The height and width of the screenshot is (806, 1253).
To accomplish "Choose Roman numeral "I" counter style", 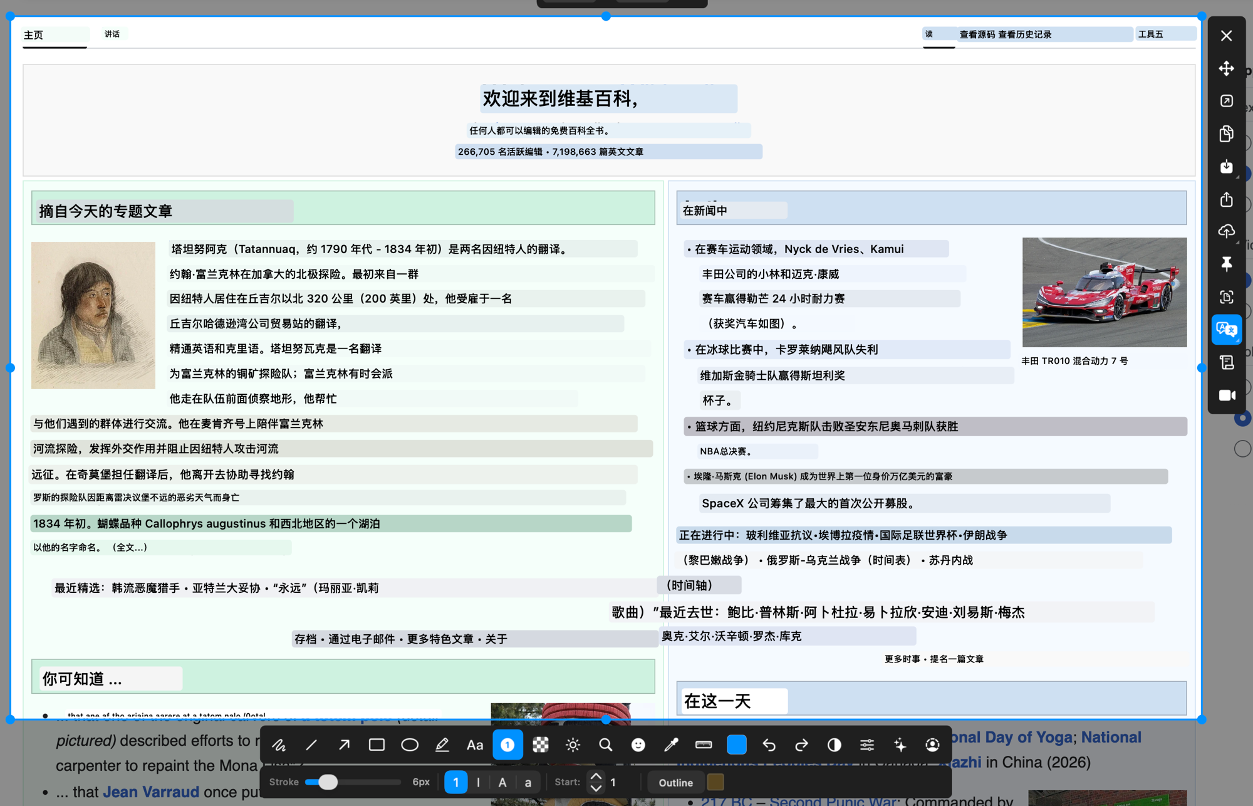I will click(479, 782).
